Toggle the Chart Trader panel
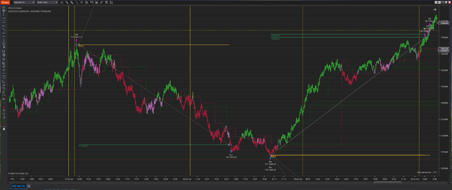This screenshot has height=190, width=452. 92,2
